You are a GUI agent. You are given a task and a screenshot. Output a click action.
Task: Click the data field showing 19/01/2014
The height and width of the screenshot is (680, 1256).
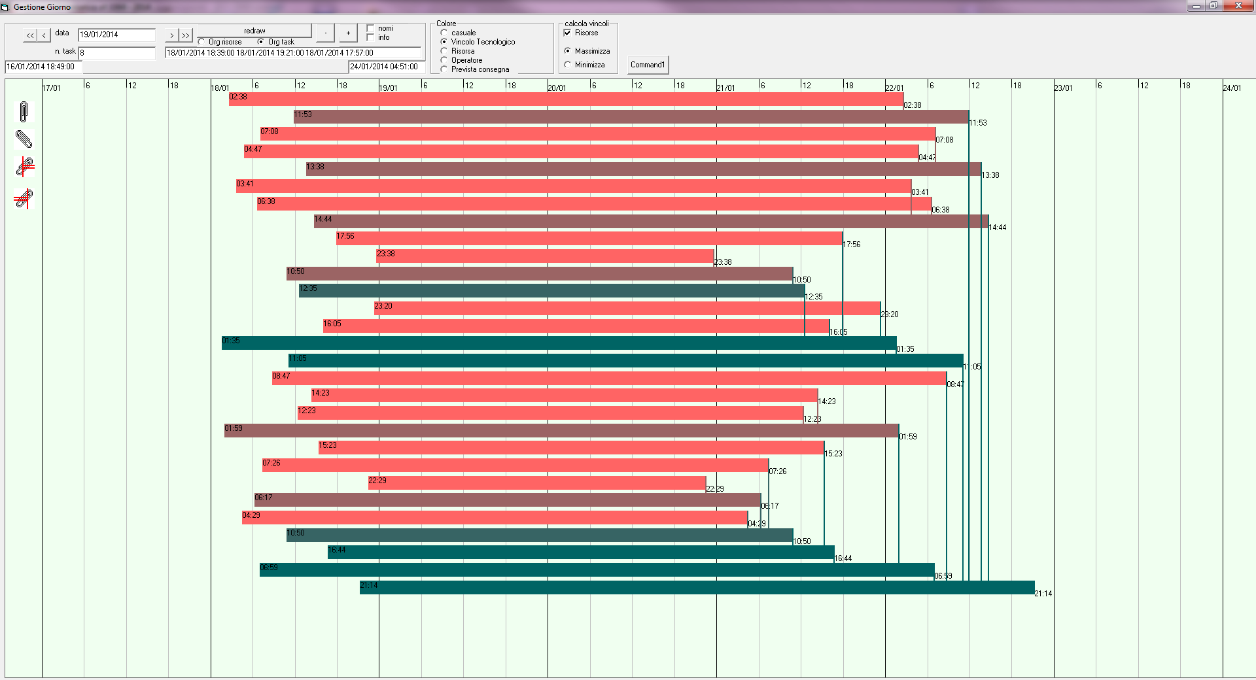coord(116,35)
